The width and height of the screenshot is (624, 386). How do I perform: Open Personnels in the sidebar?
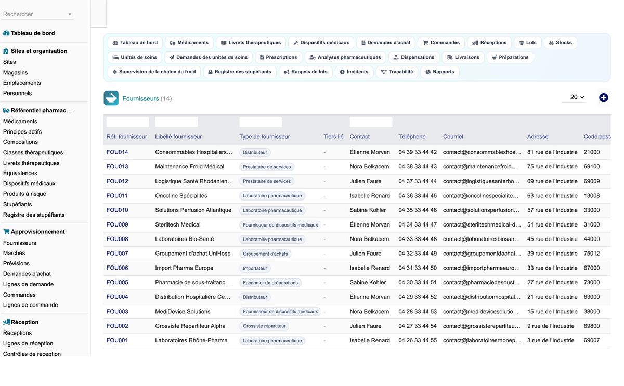[17, 94]
